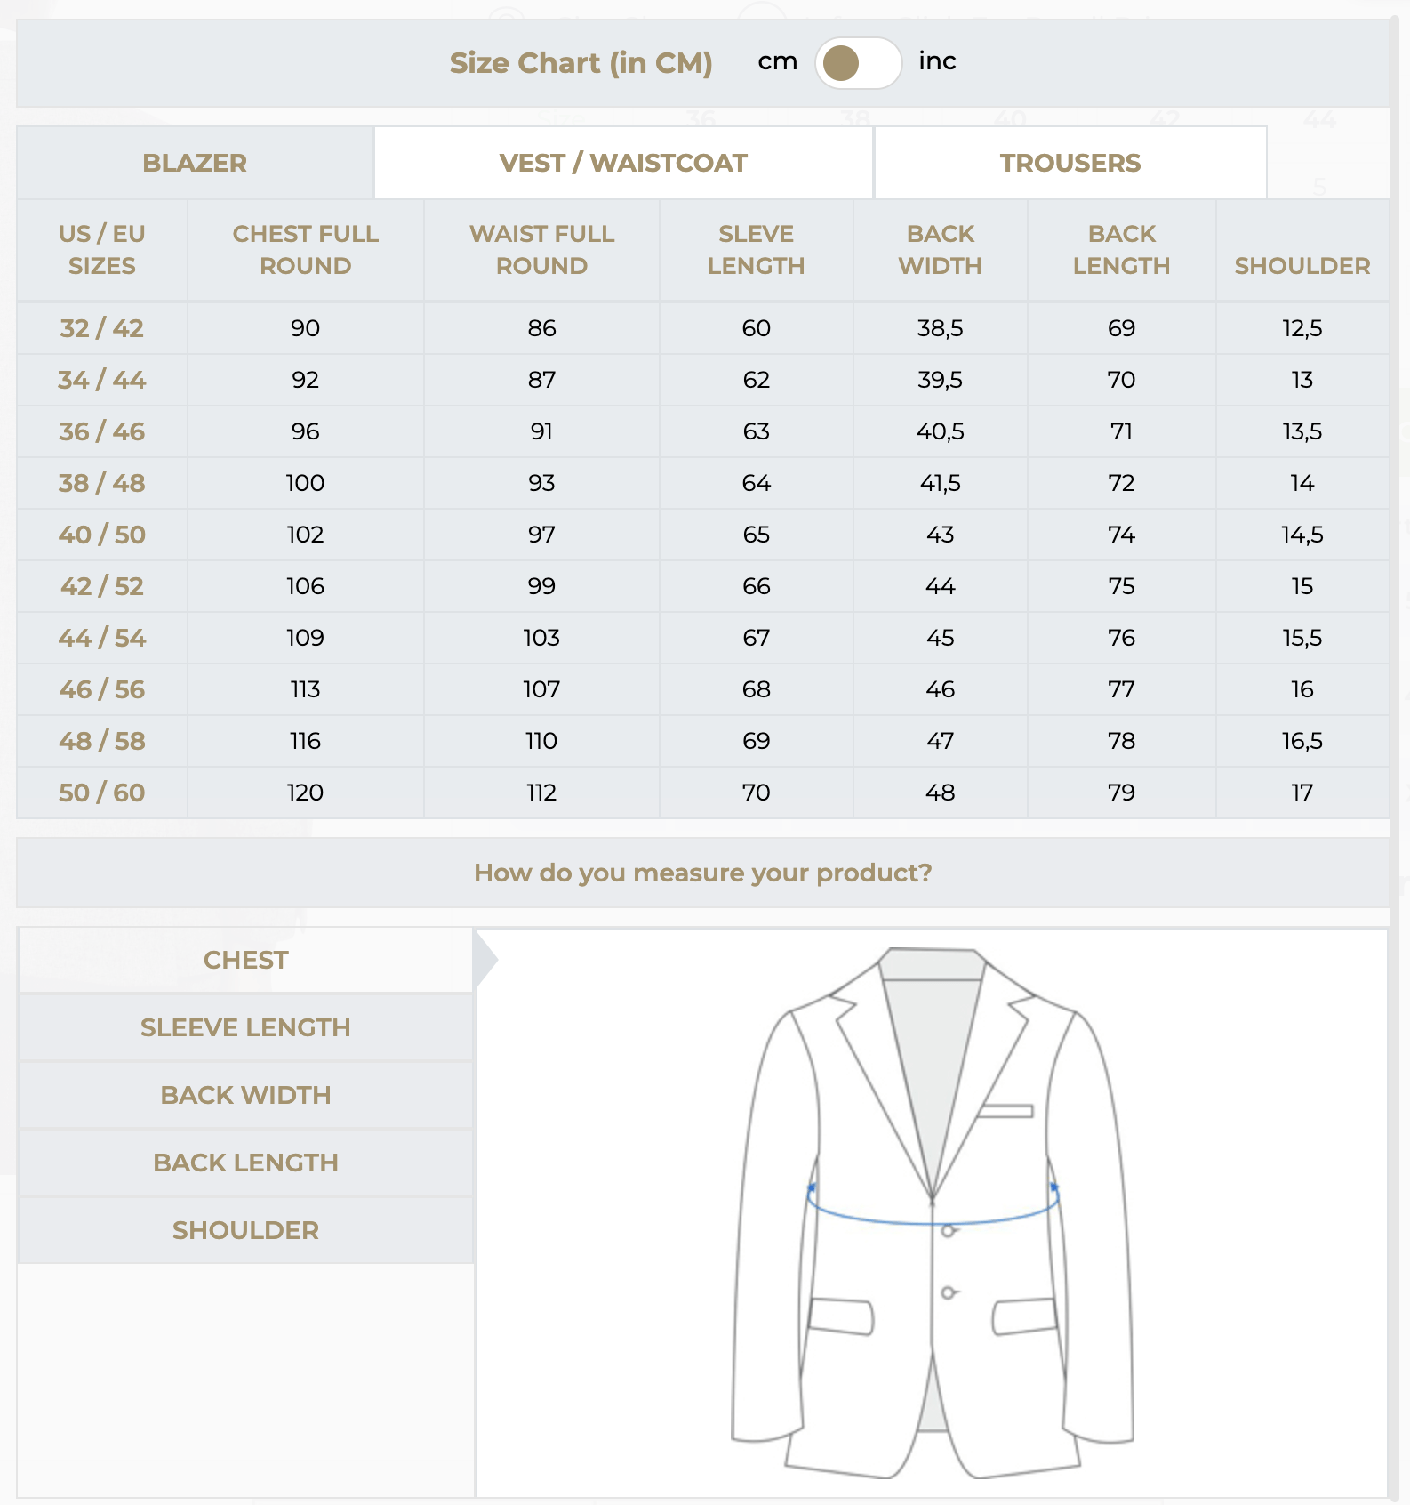Click the 'Size Chart (in CM)' heading
Image resolution: width=1410 pixels, height=1505 pixels.
point(581,63)
